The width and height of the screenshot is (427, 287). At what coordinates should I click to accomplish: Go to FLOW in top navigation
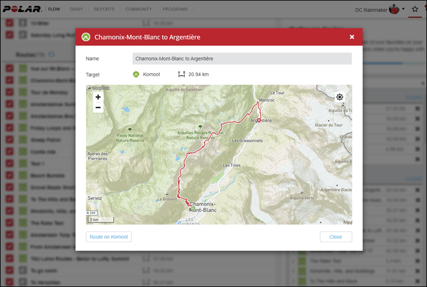[54, 9]
